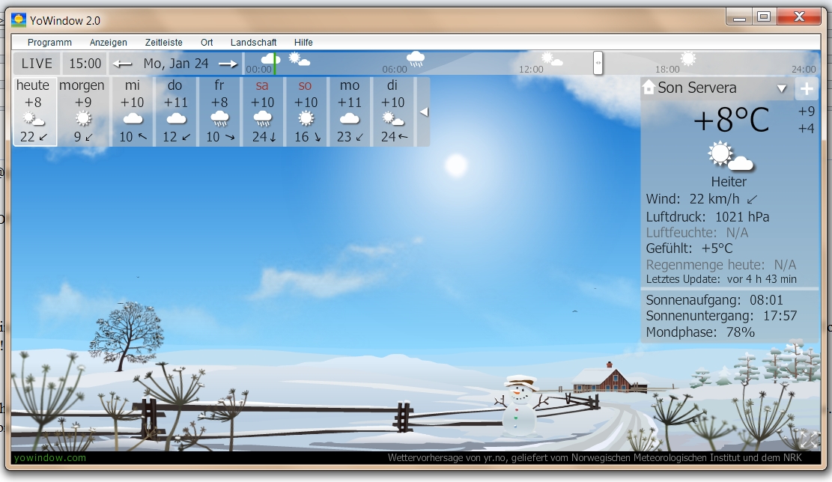832x482 pixels.
Task: Click the Sonnenaufgang 08:01 entry
Action: (714, 300)
